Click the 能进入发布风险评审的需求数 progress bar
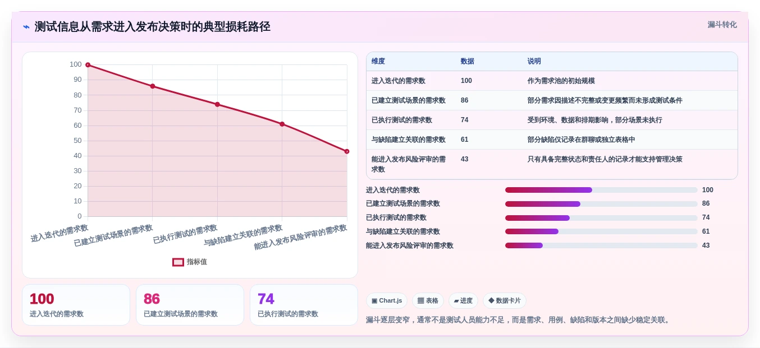Viewport: 760px width, 348px height. click(x=601, y=245)
